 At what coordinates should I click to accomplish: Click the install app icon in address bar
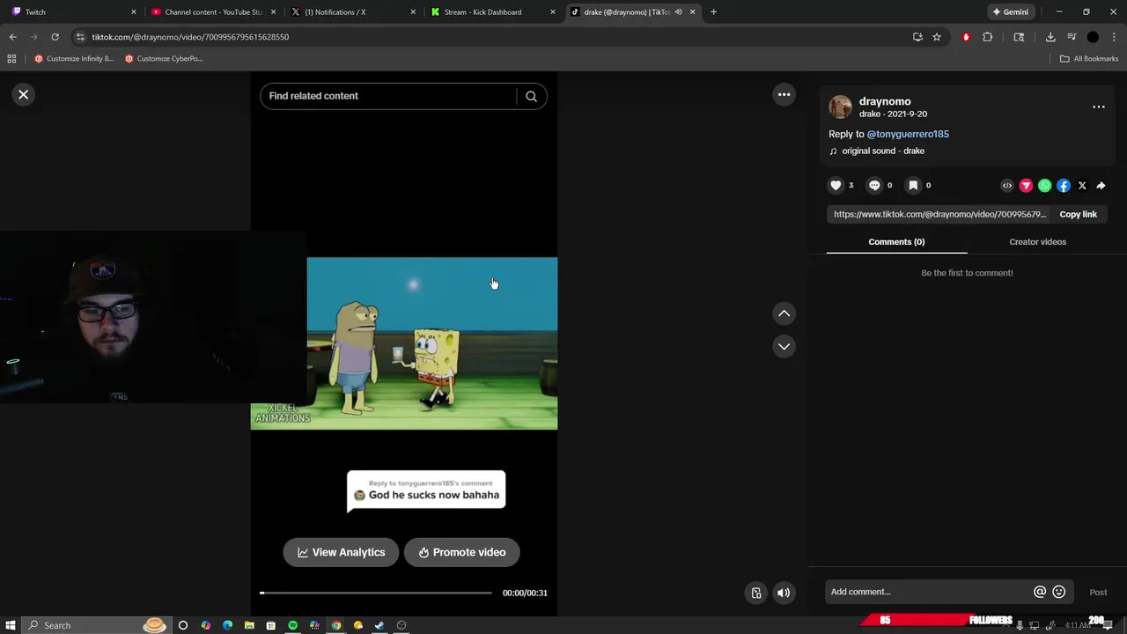pos(917,37)
